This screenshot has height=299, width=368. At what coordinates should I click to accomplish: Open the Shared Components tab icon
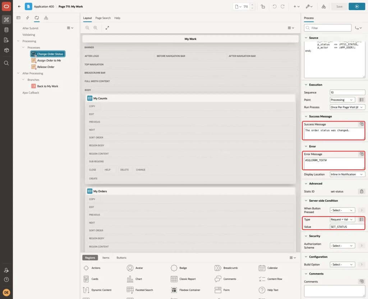[46, 18]
